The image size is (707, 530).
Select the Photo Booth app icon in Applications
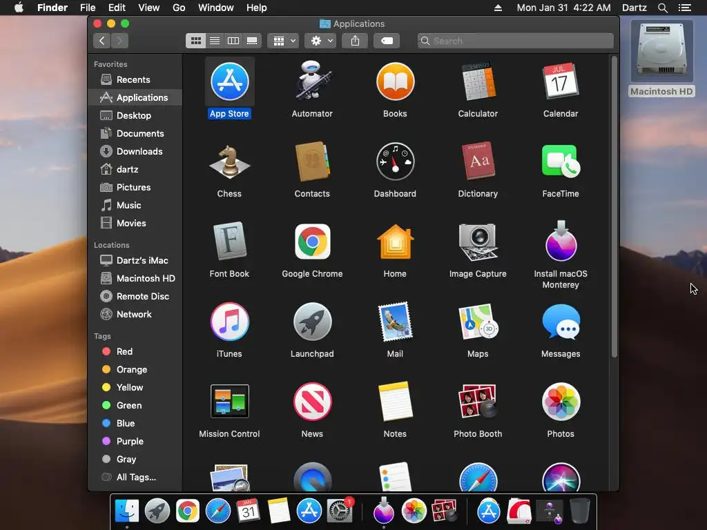(478, 401)
